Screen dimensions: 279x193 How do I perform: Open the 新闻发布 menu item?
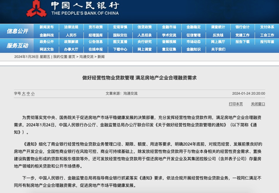coord(47,27)
